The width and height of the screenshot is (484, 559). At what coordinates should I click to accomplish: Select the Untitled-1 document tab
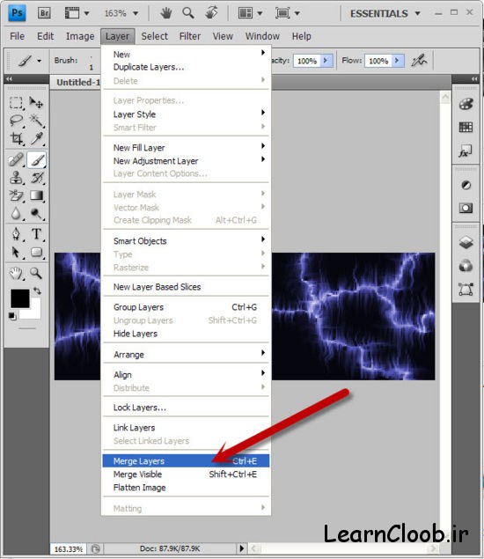(x=77, y=83)
